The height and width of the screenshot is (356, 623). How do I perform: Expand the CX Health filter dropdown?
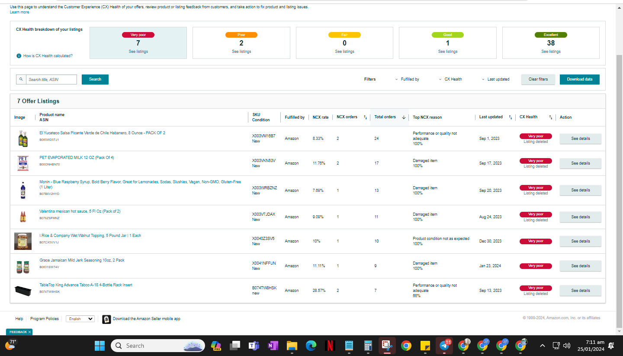pos(450,79)
